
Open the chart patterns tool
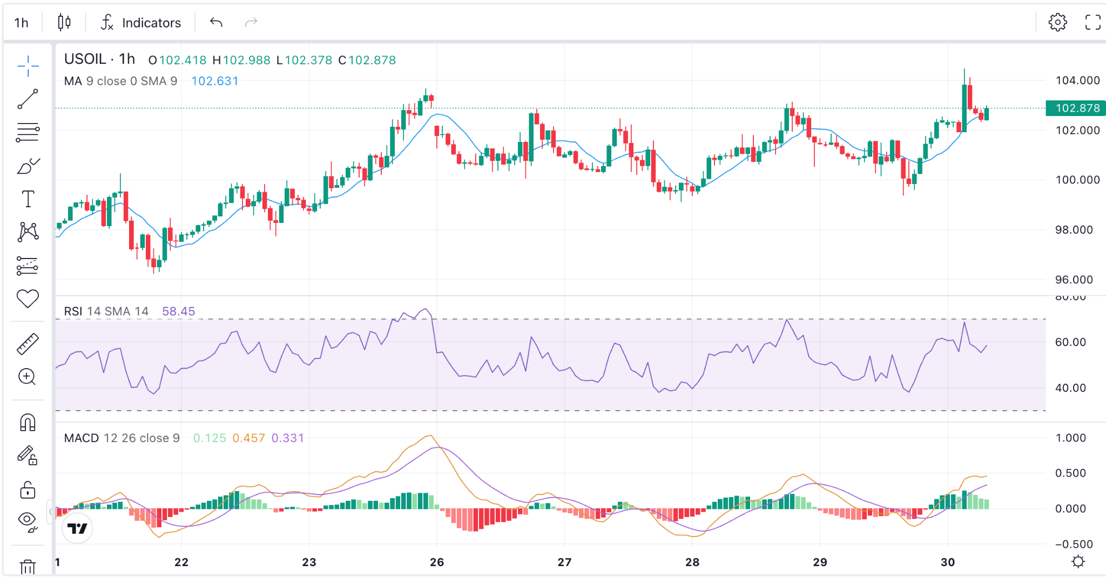pos(28,232)
